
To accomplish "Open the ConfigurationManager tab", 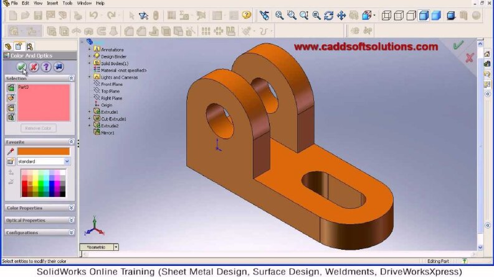I will pos(30,47).
